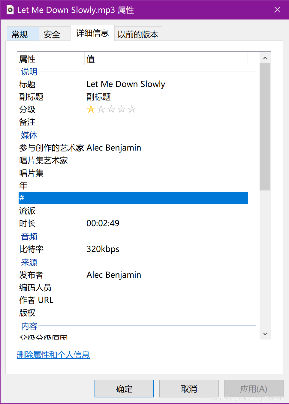Click the 媒体 section header
This screenshot has height=404, width=289.
point(29,135)
